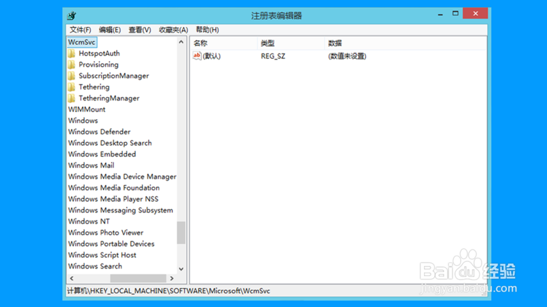Select the WIMMount key
The height and width of the screenshot is (307, 547).
[x=86, y=109]
